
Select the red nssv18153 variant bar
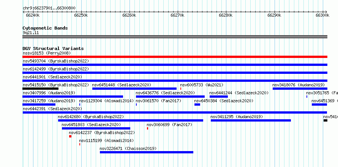[175, 57]
